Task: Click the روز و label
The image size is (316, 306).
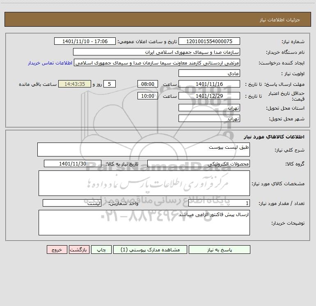Action: click(97, 84)
